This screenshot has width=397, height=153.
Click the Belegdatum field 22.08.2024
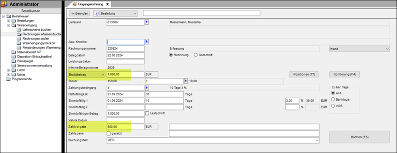[126, 55]
